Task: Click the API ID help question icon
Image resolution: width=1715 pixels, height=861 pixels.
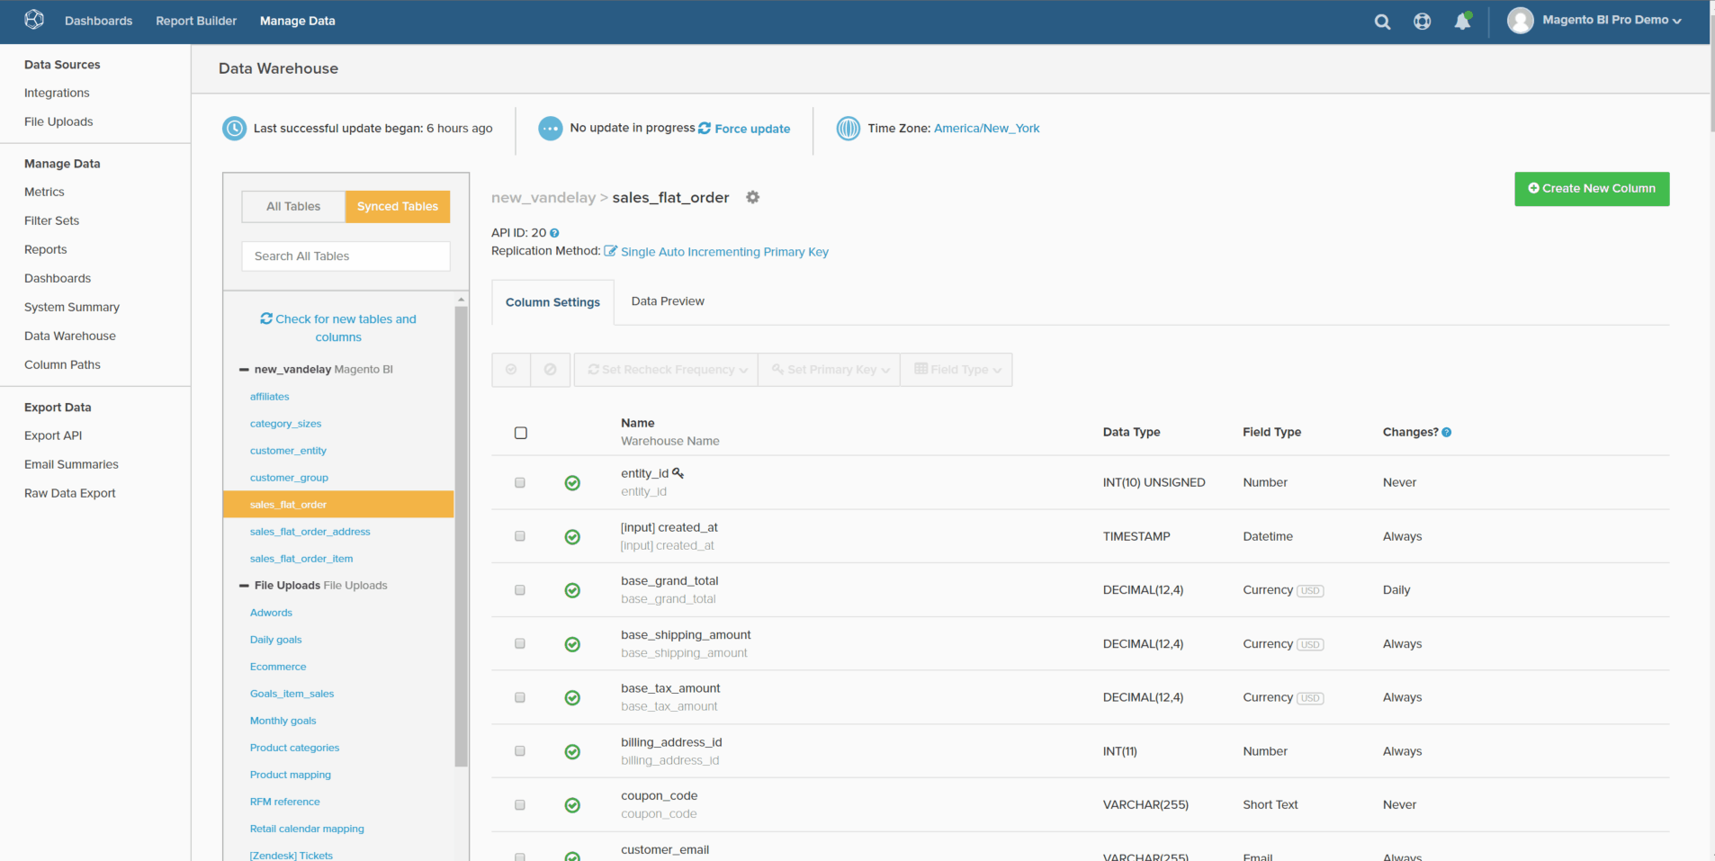Action: (x=554, y=233)
